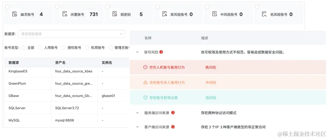
Task: Expand the 服务端访问来源 row
Action: point(138,113)
